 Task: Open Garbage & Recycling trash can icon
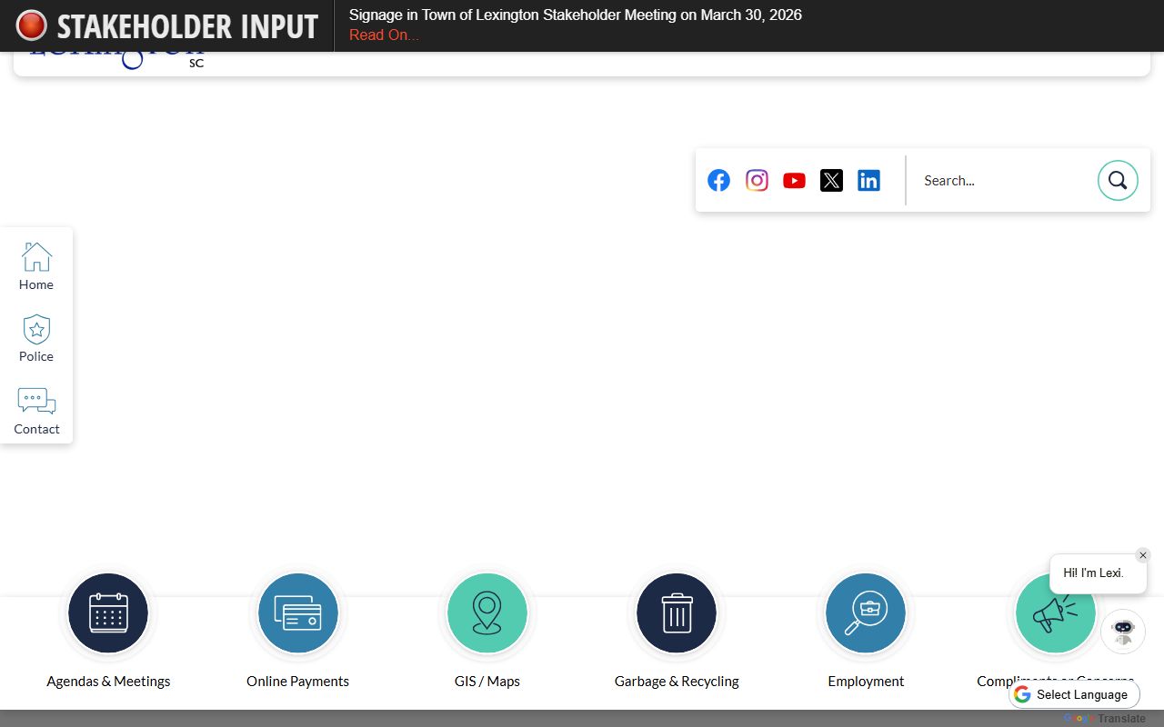coord(677,613)
